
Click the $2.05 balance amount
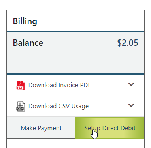128,43
